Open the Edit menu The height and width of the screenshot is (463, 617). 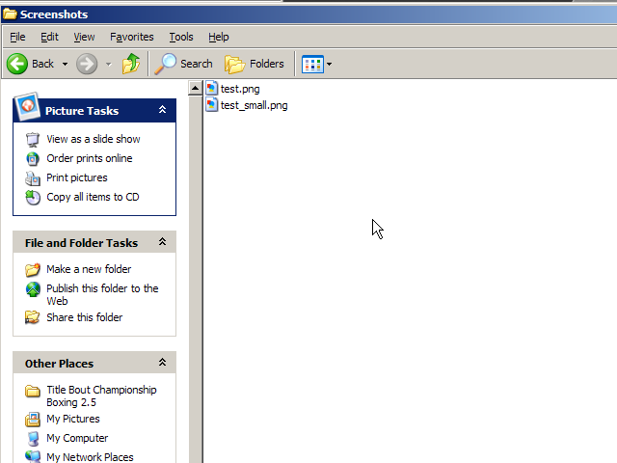[49, 37]
